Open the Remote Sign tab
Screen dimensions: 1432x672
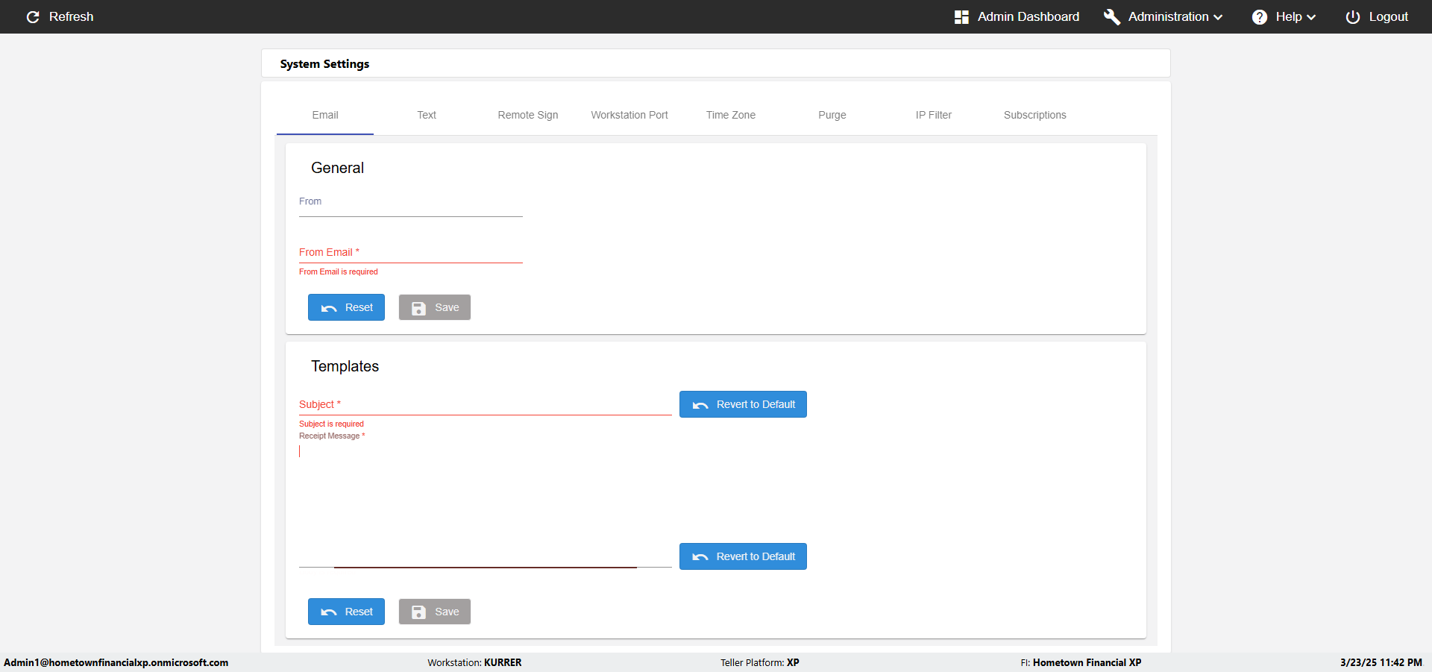pos(528,115)
